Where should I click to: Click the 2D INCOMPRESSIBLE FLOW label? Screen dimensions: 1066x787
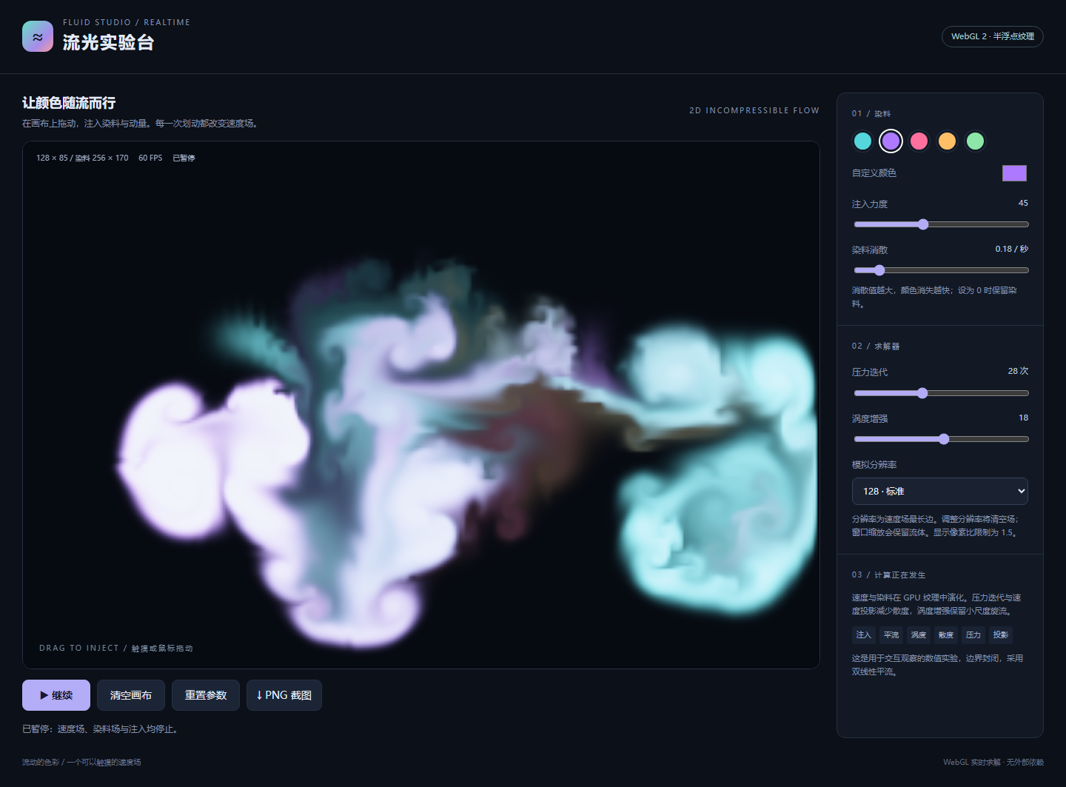point(754,110)
